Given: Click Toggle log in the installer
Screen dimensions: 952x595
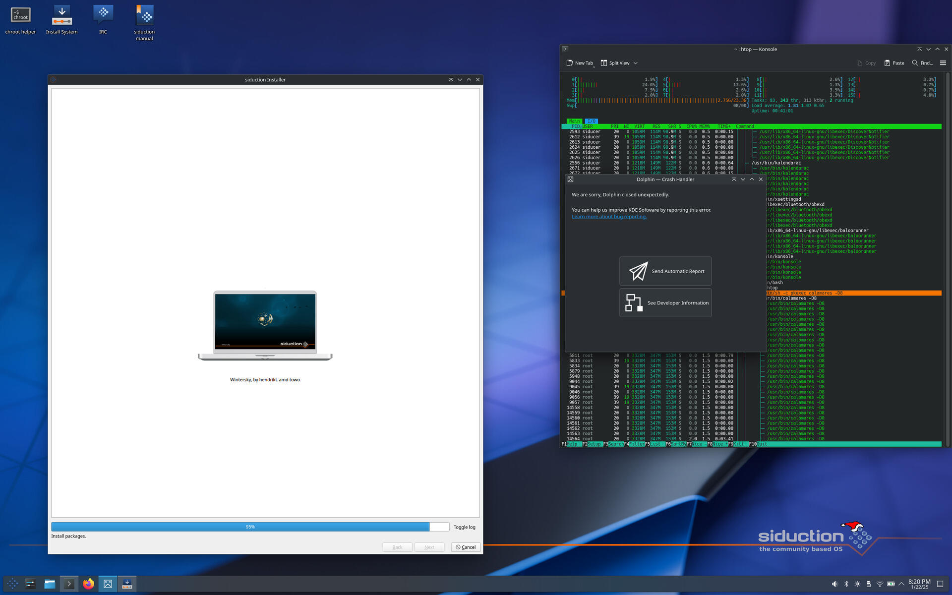Looking at the screenshot, I should pos(464,527).
